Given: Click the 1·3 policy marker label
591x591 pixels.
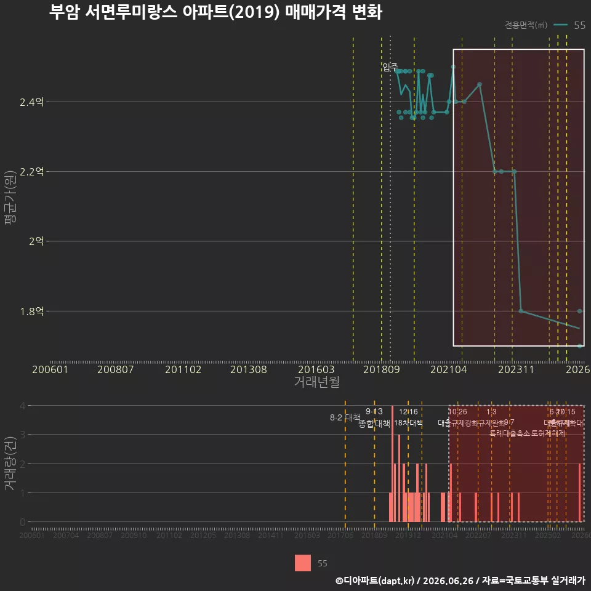Looking at the screenshot, I should click(491, 412).
